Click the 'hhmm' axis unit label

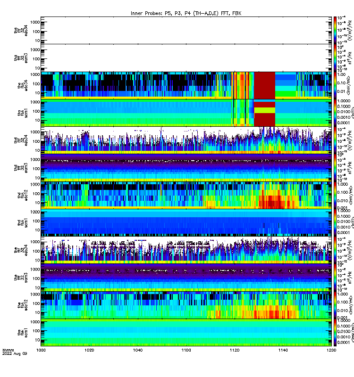pyautogui.click(x=8, y=350)
